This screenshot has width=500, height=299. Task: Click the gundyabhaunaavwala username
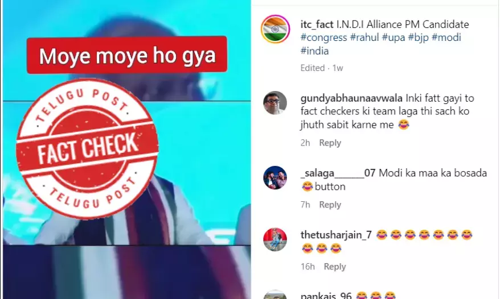point(351,98)
